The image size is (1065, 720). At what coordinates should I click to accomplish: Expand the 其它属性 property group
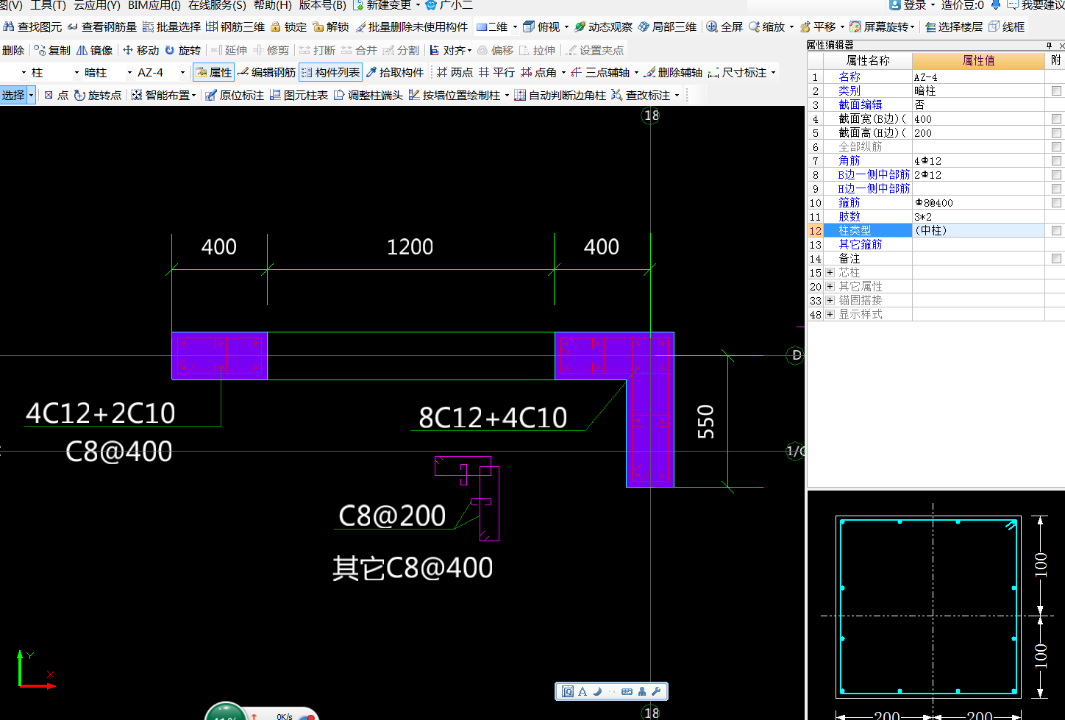[830, 286]
